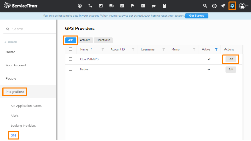Click the sidebar search magnifier icon

(8, 29)
